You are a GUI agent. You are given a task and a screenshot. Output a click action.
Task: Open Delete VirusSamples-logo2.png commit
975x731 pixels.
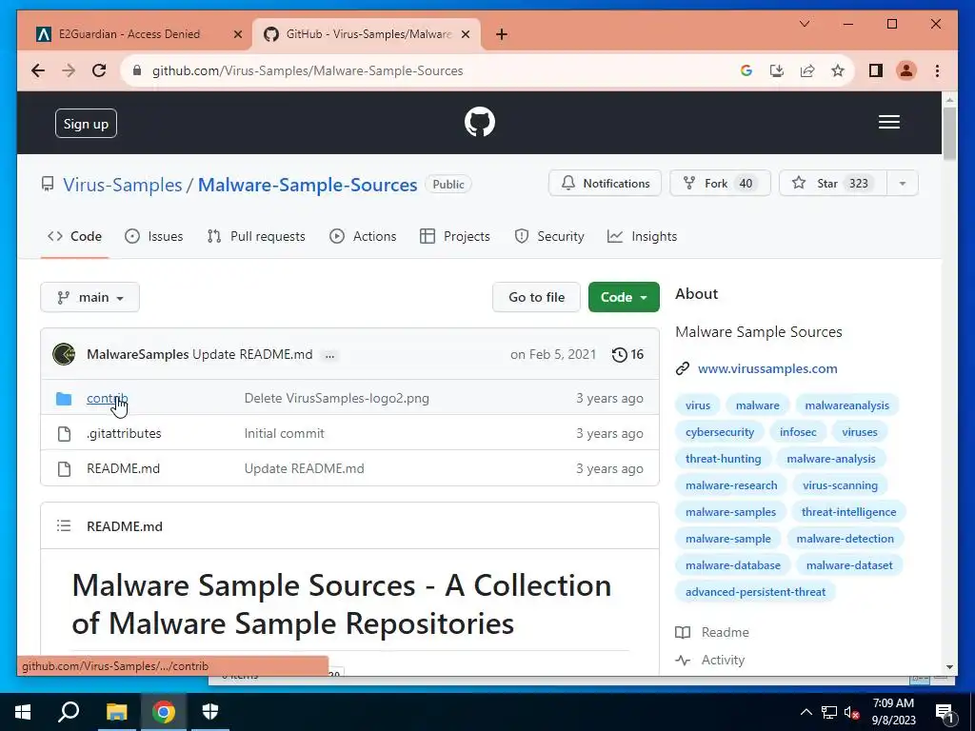click(336, 399)
